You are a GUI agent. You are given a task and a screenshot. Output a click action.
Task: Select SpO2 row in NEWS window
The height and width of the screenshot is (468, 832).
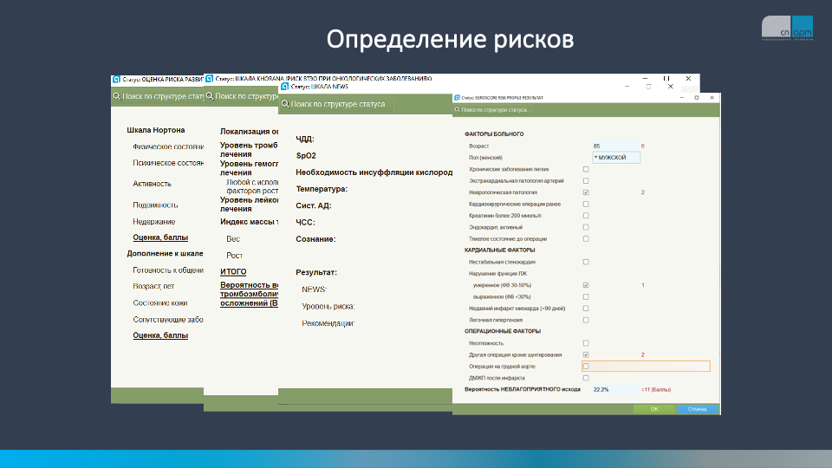click(306, 155)
